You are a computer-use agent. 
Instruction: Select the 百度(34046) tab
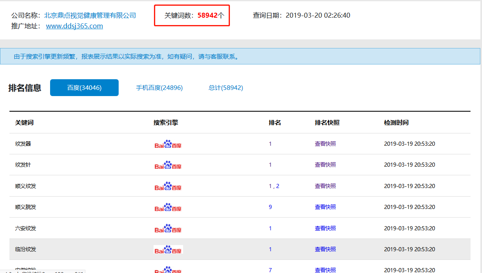(84, 87)
